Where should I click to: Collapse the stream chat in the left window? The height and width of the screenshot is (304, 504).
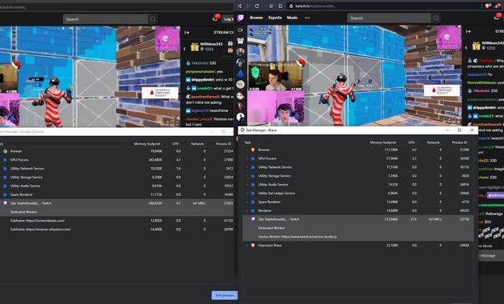[186, 33]
